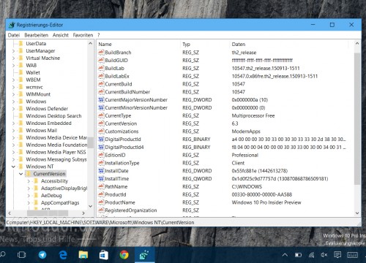
Task: Open File Explorer from the taskbar
Action: [x=83, y=255]
